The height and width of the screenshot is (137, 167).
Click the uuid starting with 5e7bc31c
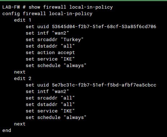104,85
